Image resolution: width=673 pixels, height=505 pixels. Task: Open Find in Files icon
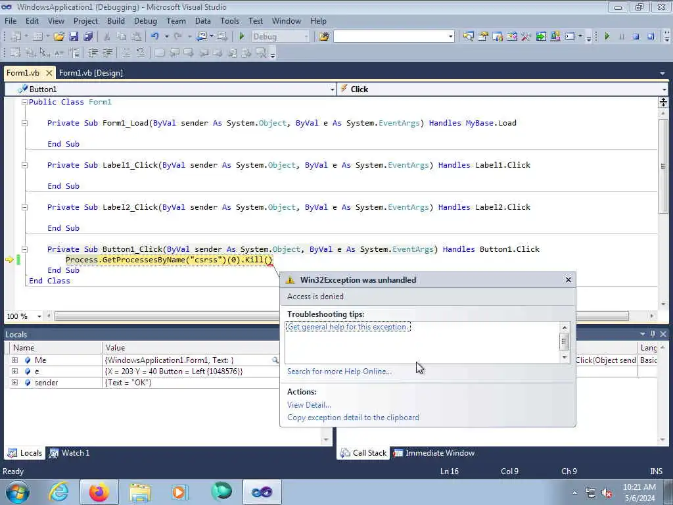323,37
